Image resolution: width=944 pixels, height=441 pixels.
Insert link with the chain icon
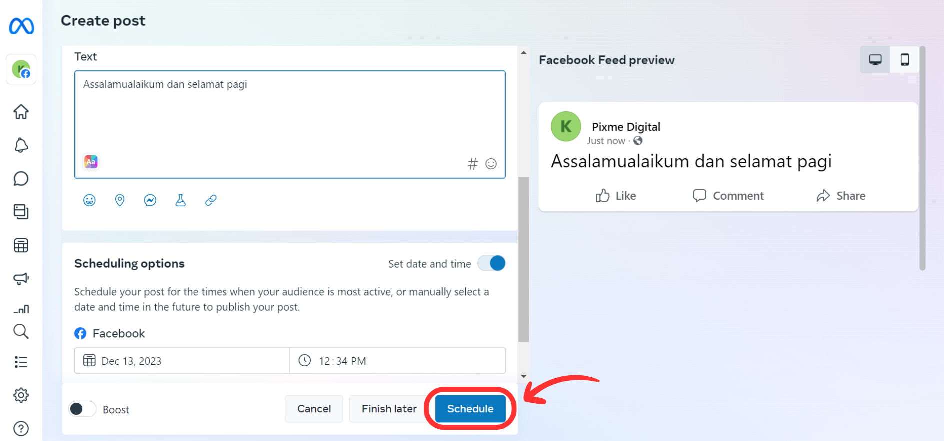coord(211,200)
